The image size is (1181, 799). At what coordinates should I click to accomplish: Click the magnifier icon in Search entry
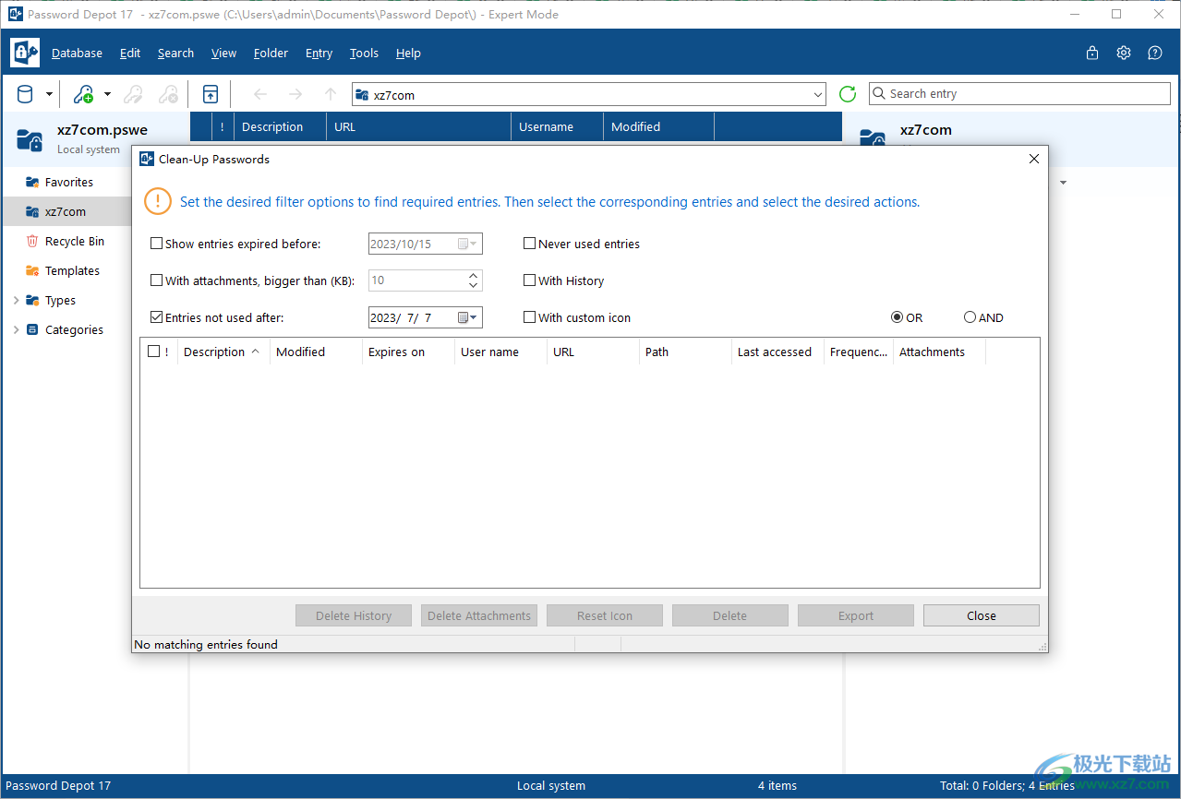coord(879,93)
